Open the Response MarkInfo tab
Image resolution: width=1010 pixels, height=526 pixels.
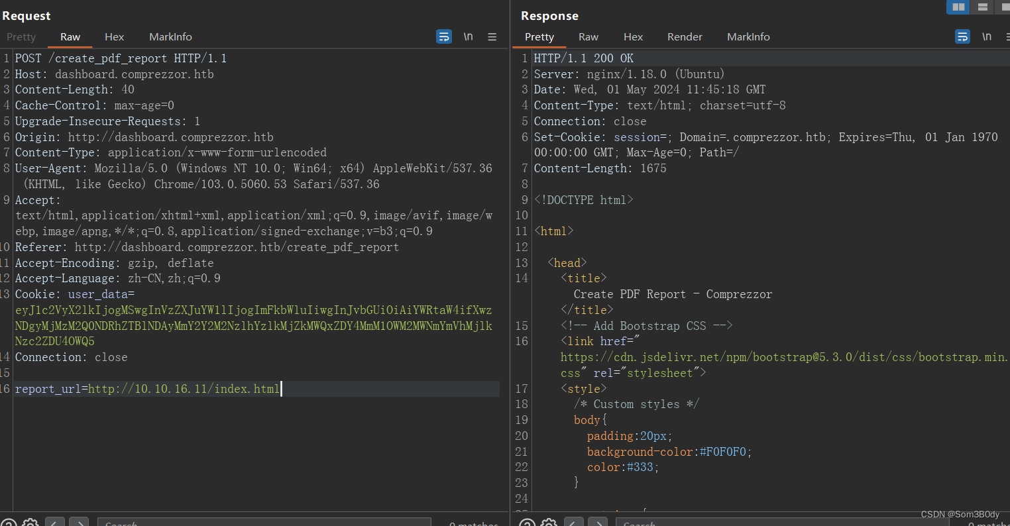[x=748, y=36]
